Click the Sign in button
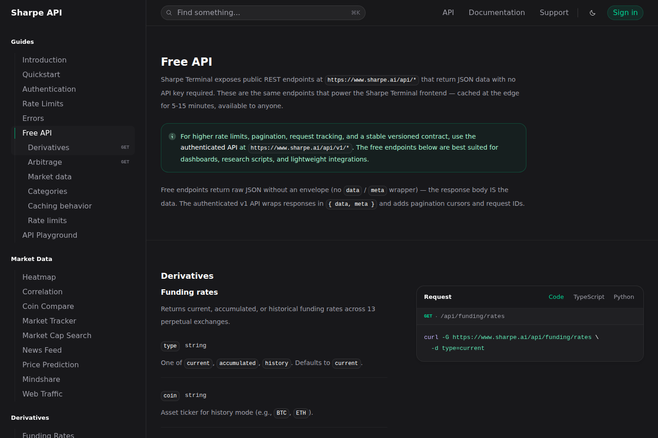 click(625, 13)
